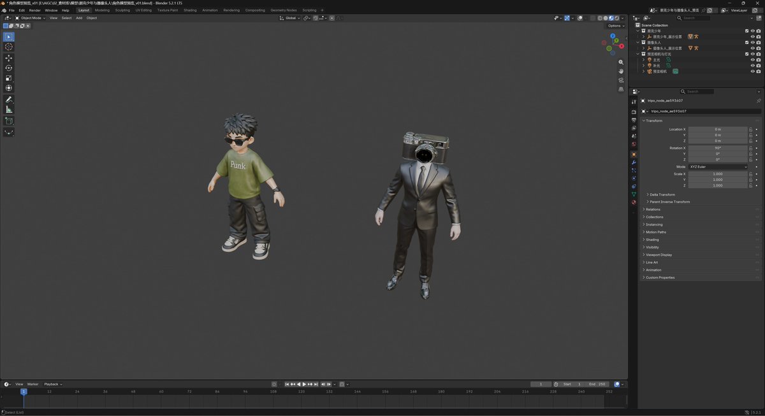Activate the Rotate tool
Viewport: 765px width, 416px height.
click(x=9, y=68)
